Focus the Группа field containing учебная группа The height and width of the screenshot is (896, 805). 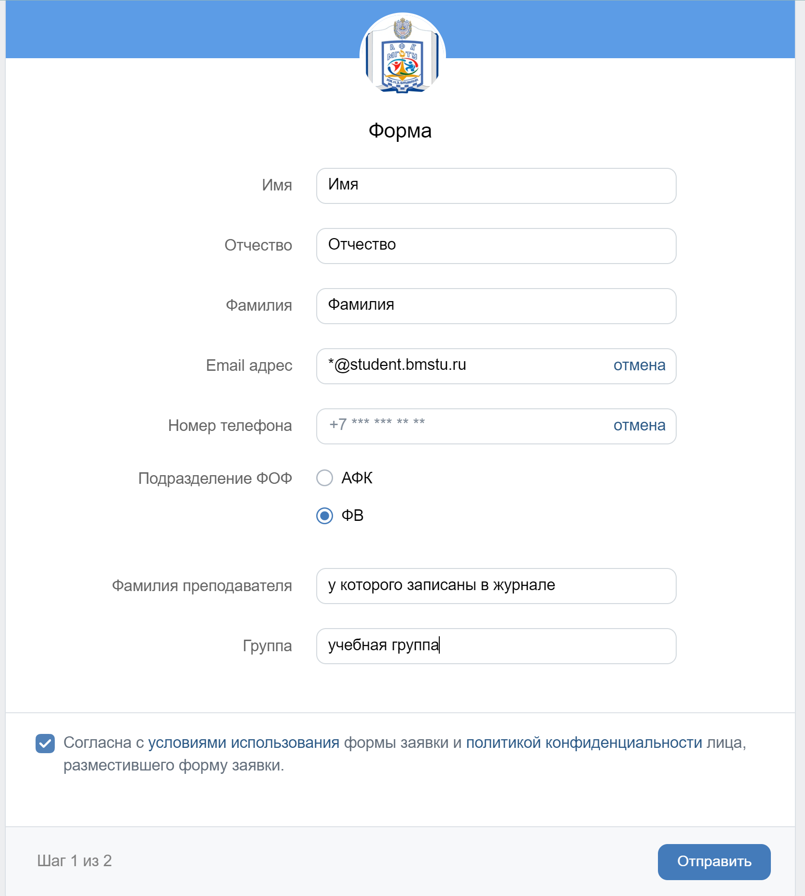(496, 646)
